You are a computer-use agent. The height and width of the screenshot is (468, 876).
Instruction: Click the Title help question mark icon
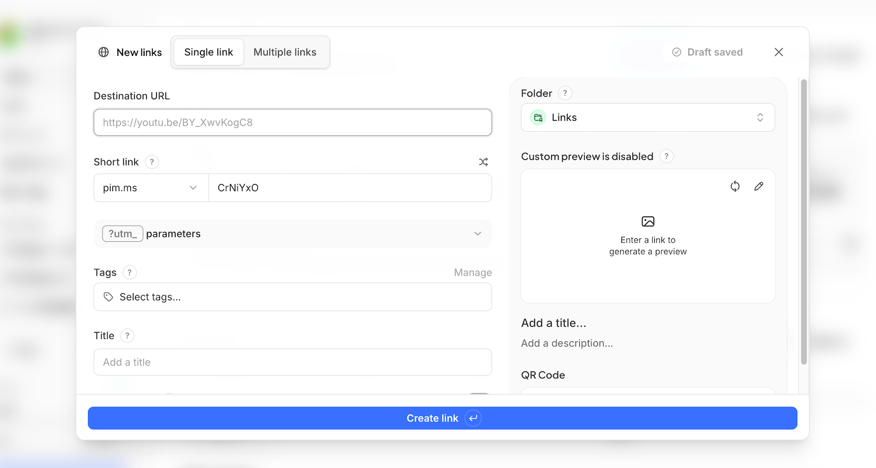pyautogui.click(x=127, y=335)
